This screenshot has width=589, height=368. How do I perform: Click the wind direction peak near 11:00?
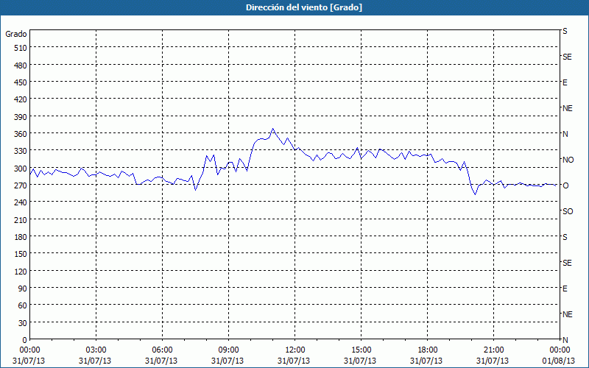[x=273, y=129]
